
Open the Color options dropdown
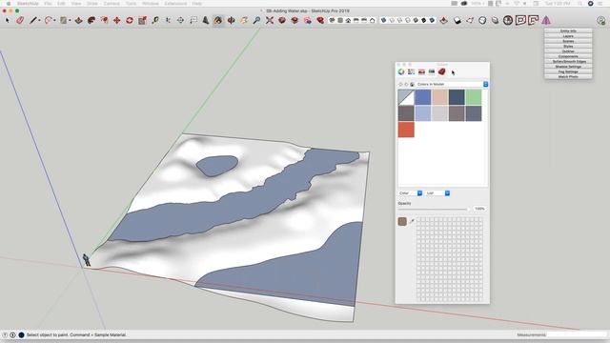click(410, 193)
